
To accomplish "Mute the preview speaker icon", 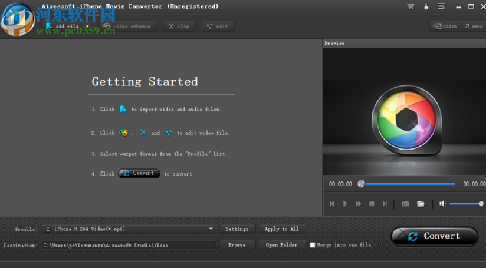I will [442, 204].
